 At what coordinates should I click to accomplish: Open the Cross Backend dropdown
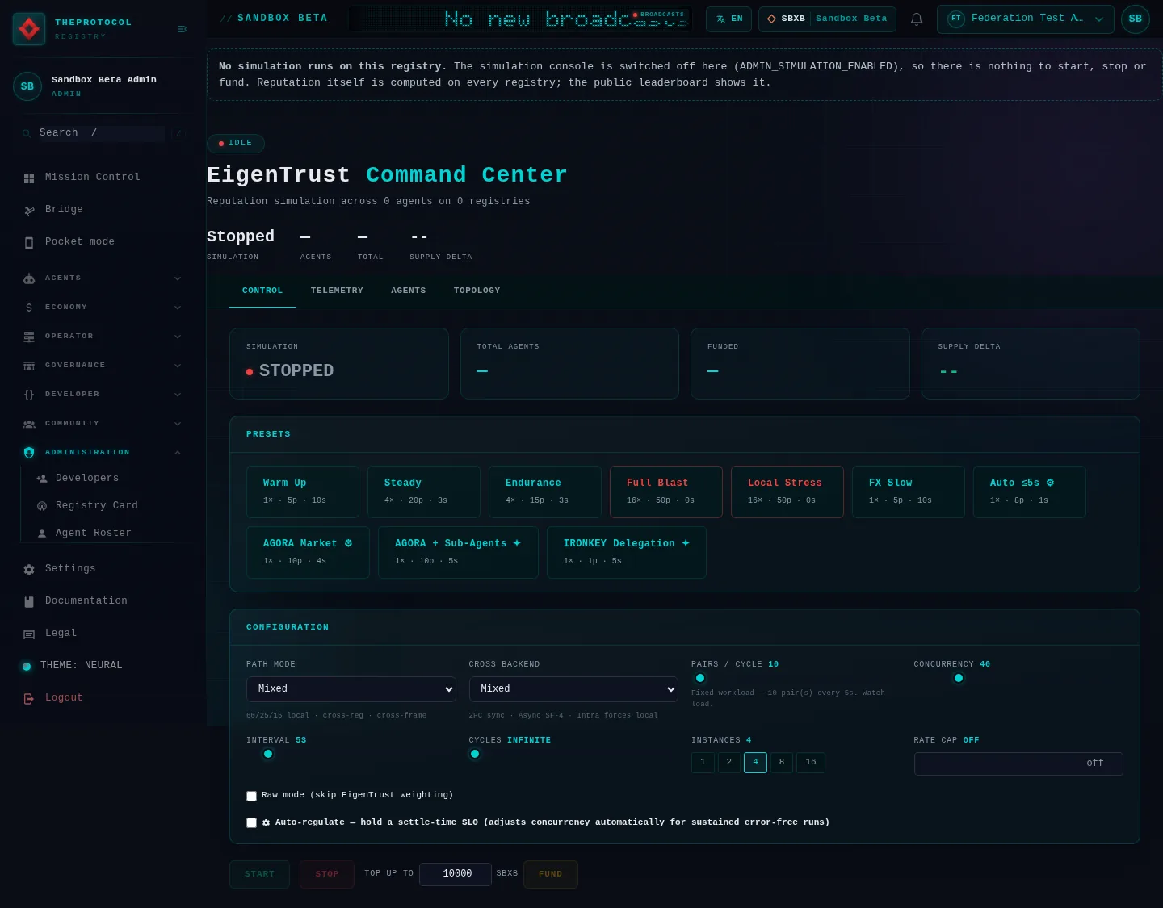tap(573, 689)
